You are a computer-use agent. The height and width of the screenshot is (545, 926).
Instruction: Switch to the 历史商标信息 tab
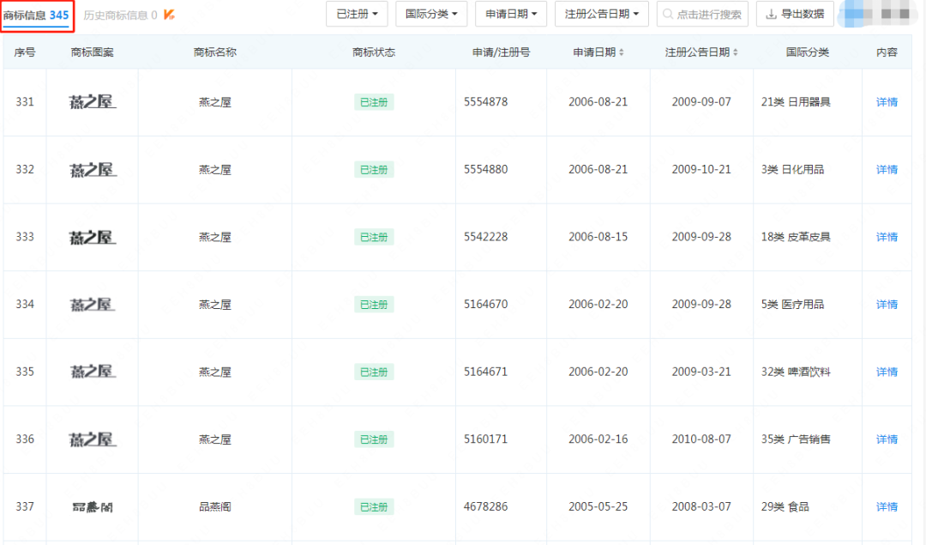[x=120, y=15]
